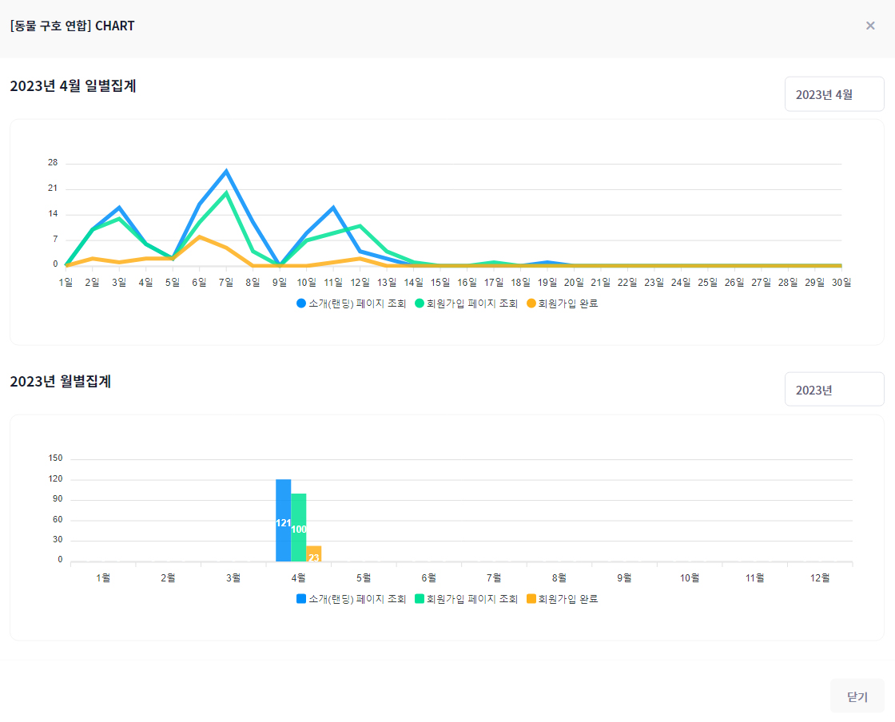895x722 pixels.
Task: Toggle monthly 회원가입 완료 orange square legend
Action: [x=531, y=599]
